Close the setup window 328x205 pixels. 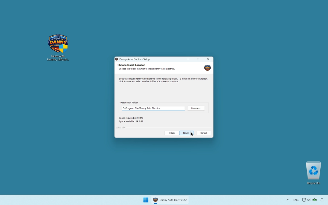[208, 59]
